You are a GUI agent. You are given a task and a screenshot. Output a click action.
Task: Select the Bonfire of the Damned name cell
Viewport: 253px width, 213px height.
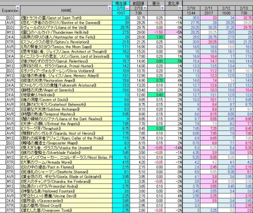pyautogui.click(x=66, y=23)
